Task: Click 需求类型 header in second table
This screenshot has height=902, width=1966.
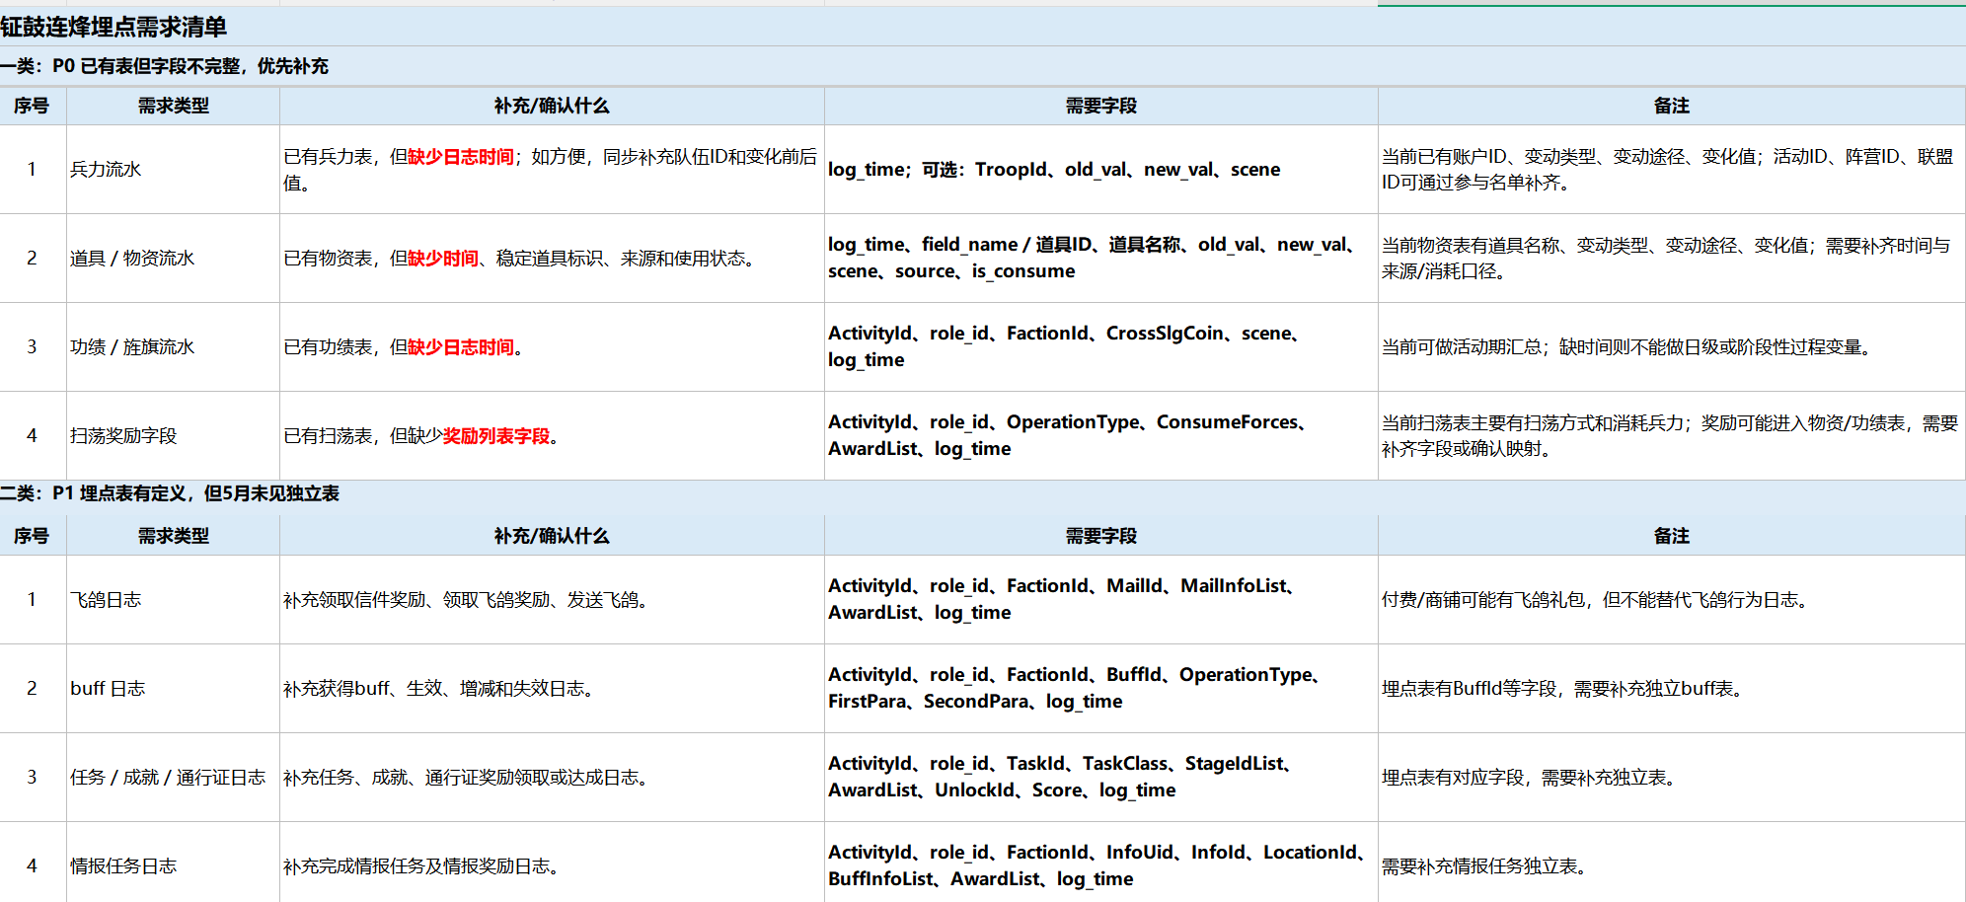Action: pyautogui.click(x=174, y=536)
